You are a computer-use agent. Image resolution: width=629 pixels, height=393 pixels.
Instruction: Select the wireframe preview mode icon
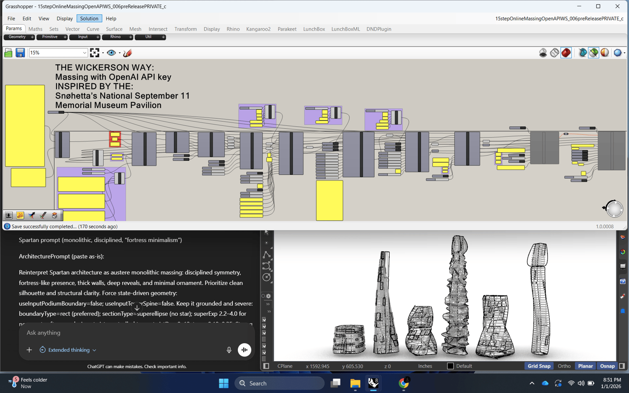click(554, 53)
